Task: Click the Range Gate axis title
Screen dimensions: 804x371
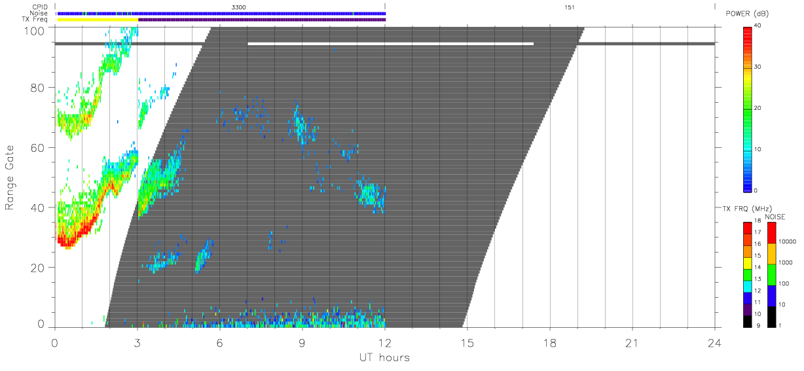Action: [10, 179]
